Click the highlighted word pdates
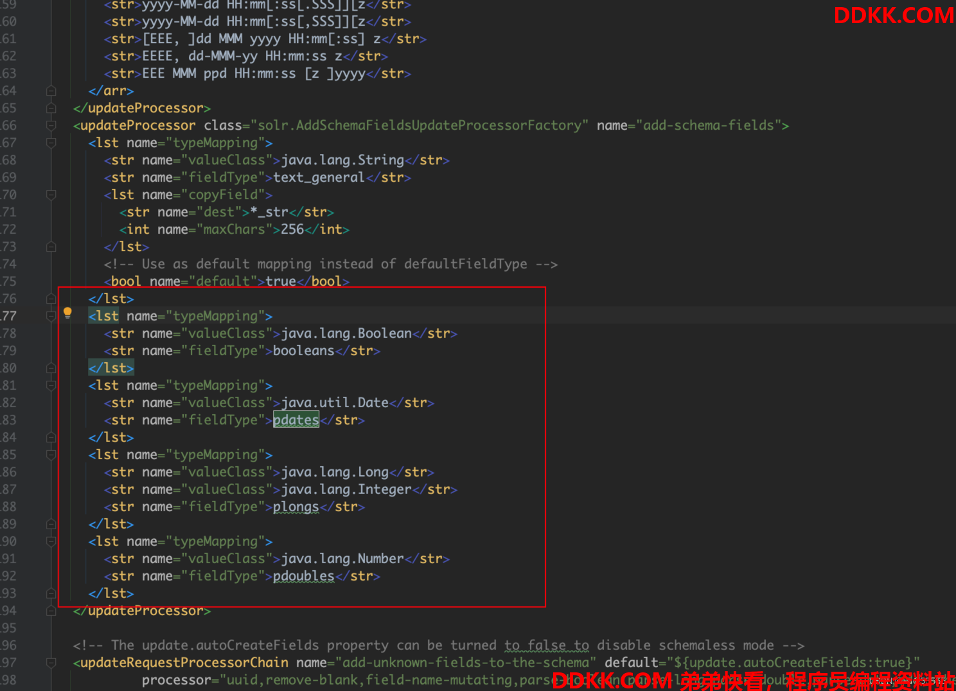 point(296,420)
